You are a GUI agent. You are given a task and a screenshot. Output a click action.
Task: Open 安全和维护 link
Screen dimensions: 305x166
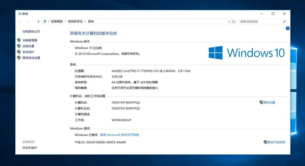coord(30,148)
